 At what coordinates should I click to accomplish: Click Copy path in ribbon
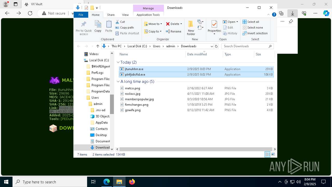(x=125, y=28)
